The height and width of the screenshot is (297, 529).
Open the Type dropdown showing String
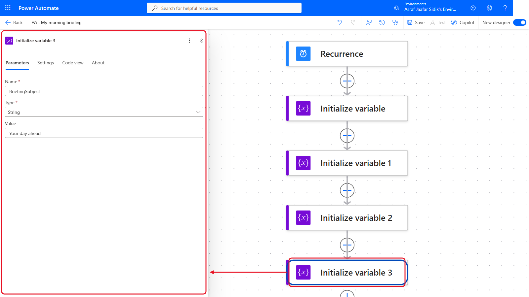pos(104,112)
